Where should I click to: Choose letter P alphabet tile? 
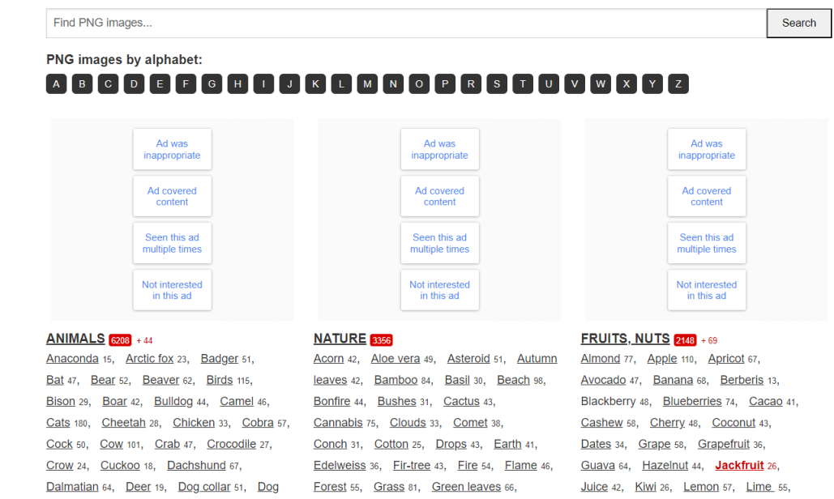tap(445, 84)
